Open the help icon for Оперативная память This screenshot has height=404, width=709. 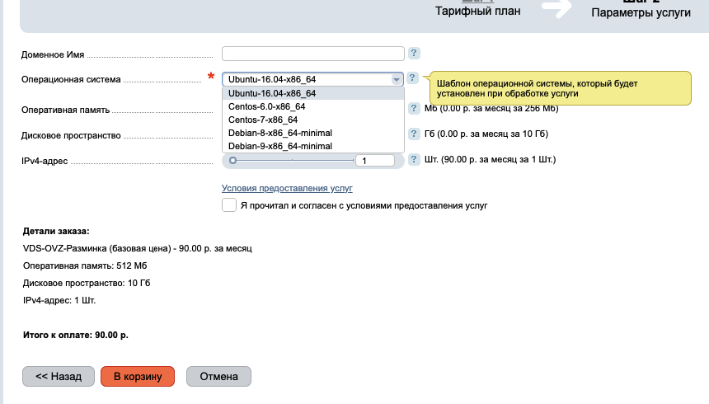tap(414, 108)
